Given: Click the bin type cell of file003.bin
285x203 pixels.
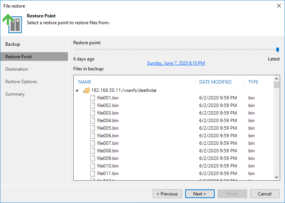Looking at the screenshot, I should tap(251, 113).
